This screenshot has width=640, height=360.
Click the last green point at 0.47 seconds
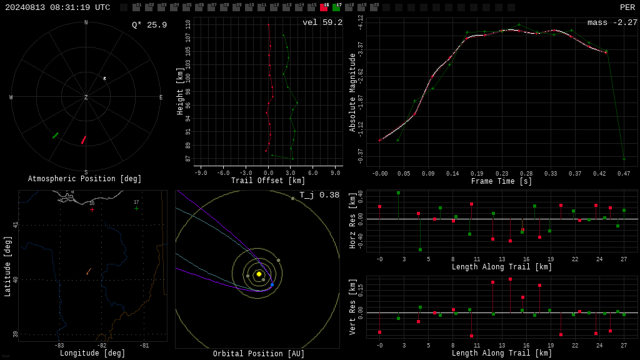pos(624,159)
